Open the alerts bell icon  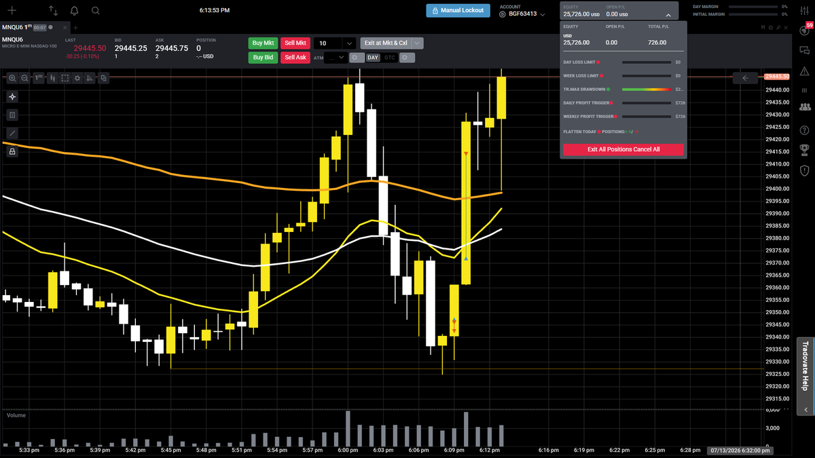(x=74, y=11)
